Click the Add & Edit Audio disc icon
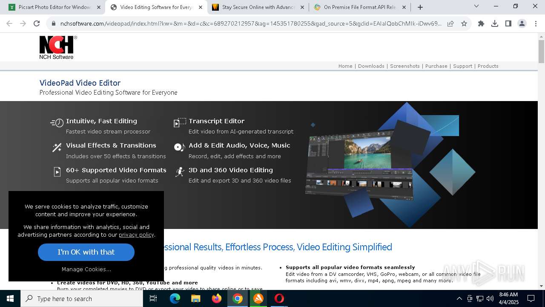 coord(180,147)
